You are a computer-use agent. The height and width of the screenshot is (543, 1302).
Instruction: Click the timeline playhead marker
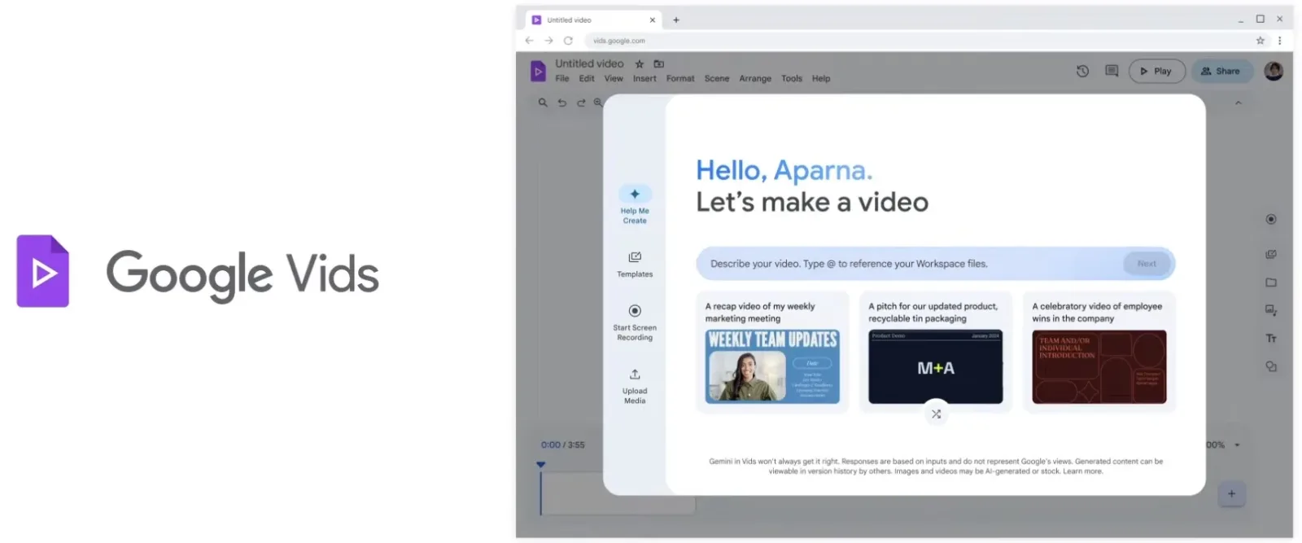[x=540, y=465]
